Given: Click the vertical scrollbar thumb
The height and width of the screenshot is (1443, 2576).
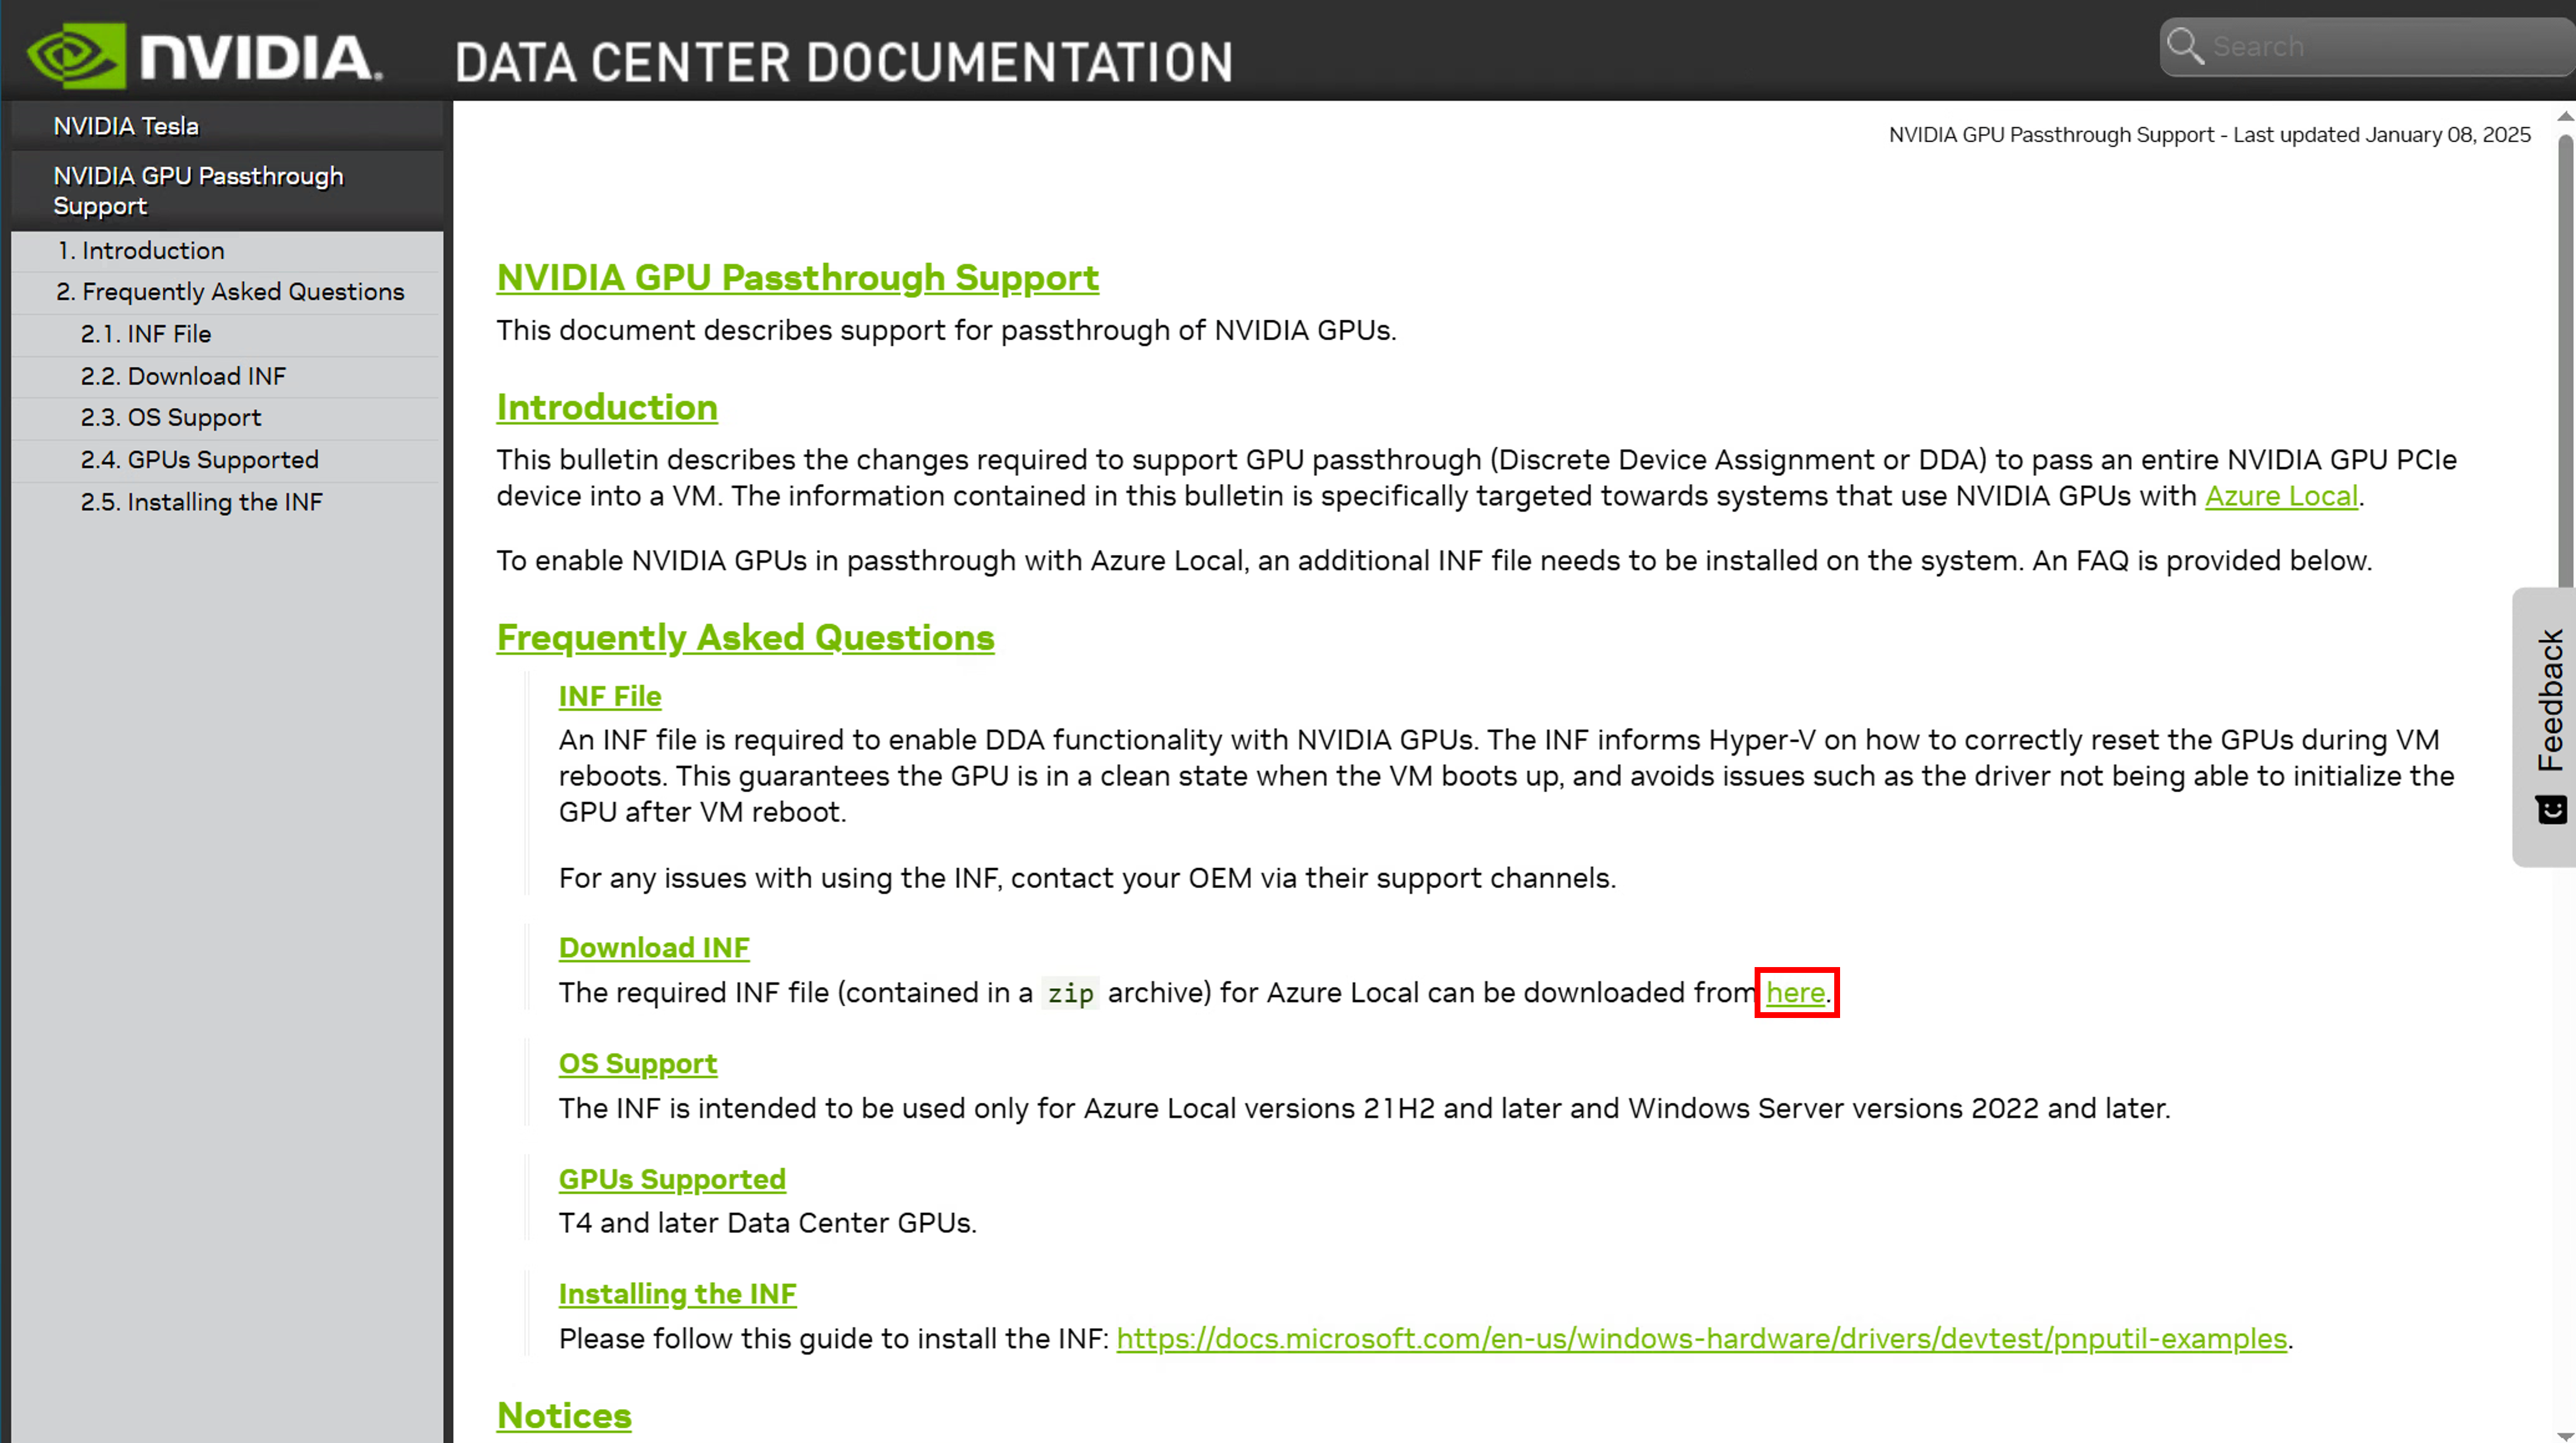Looking at the screenshot, I should click(x=2565, y=360).
